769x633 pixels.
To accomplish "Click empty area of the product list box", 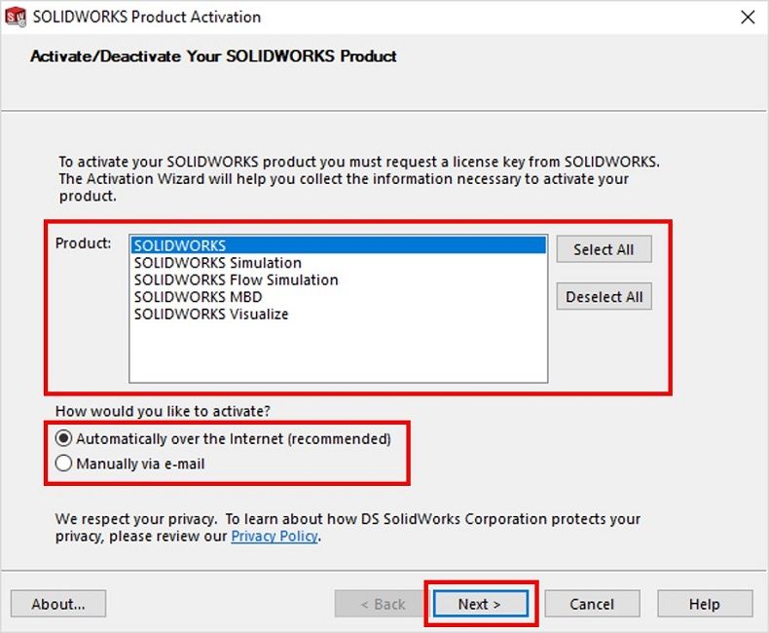I will point(338,353).
